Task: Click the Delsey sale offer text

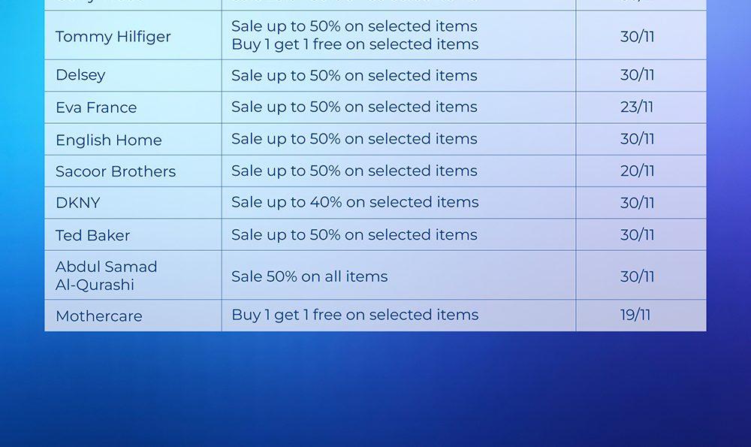Action: pyautogui.click(x=354, y=76)
